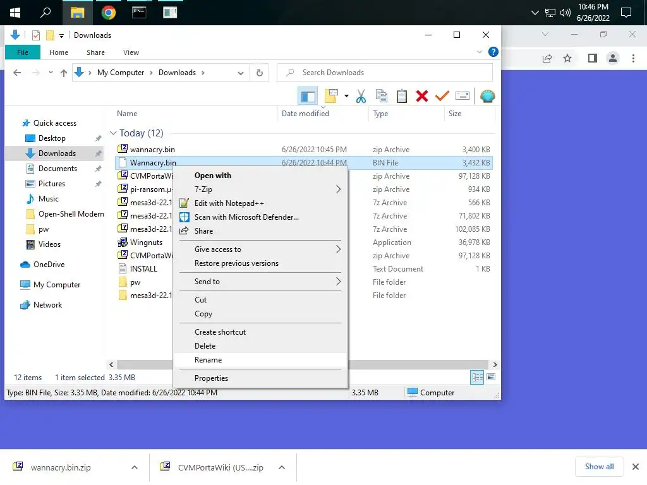Click Show all downloads button

pos(599,467)
